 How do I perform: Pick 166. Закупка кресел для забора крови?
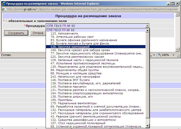96,50
